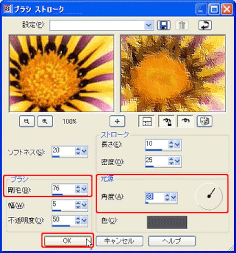The image size is (236, 253).
Task: Open the 長さ value slider dropdown
Action: tap(177, 144)
